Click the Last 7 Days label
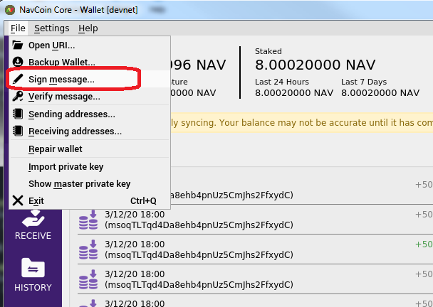The image size is (433, 307). (364, 82)
